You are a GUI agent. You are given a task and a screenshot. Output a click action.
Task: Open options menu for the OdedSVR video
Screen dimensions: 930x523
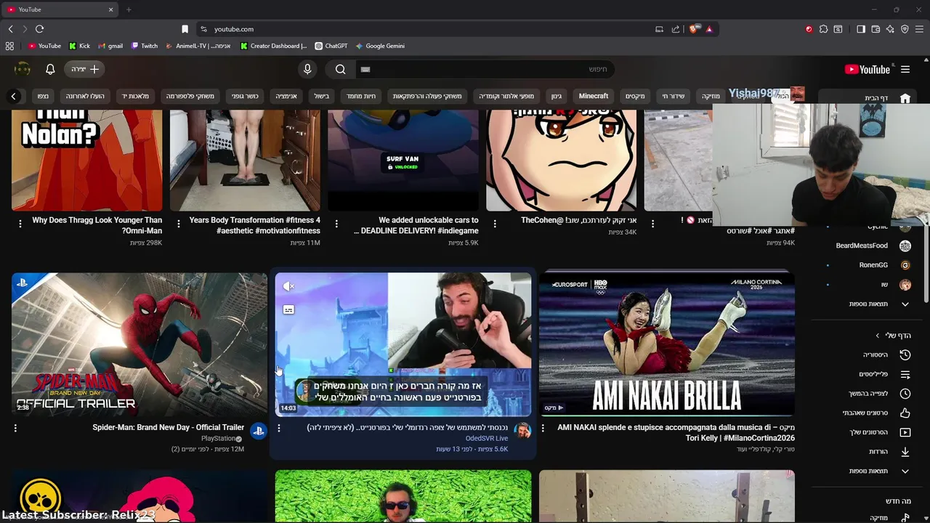pos(279,429)
